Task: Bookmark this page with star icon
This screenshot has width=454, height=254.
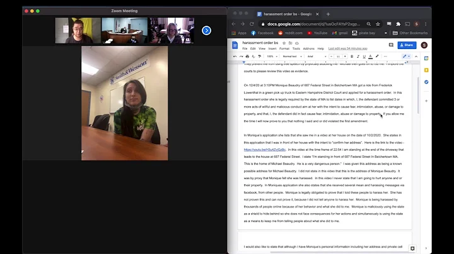Action: click(x=378, y=24)
